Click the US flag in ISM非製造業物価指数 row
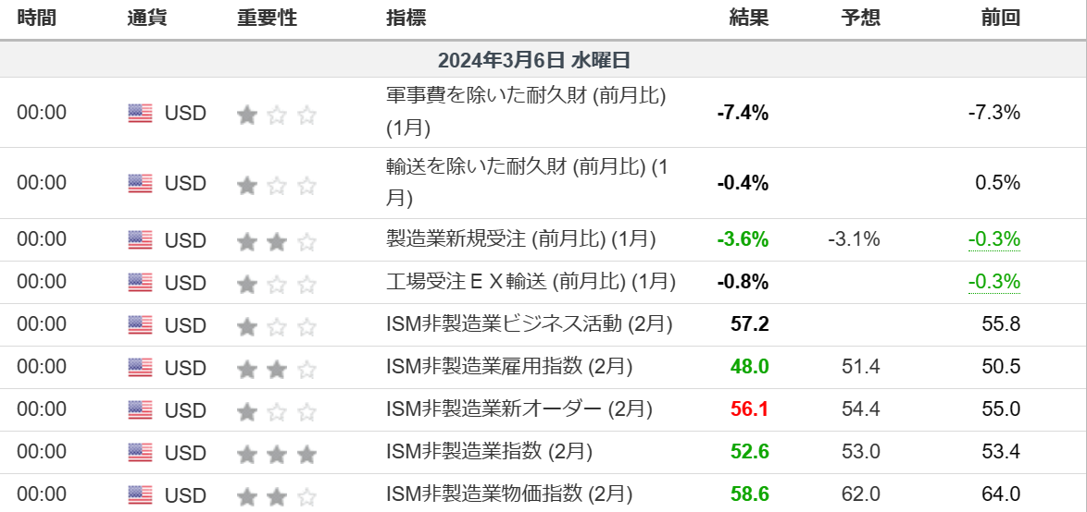Viewport: 1087px width, 512px height. tap(140, 495)
